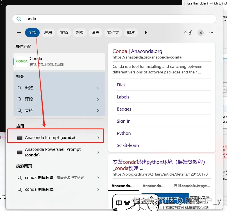Click the play triangle next to the filter tabs
Viewport: 227px width, 211px height.
tap(146, 32)
